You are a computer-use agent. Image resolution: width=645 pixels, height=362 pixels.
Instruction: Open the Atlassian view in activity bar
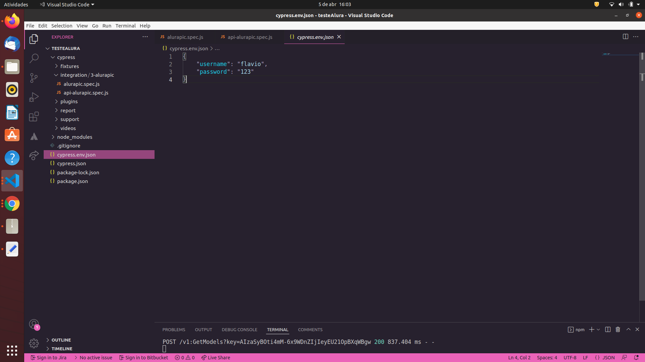coord(34,136)
